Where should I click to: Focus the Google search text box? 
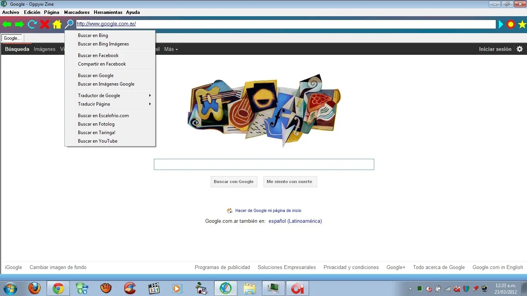[x=264, y=164]
